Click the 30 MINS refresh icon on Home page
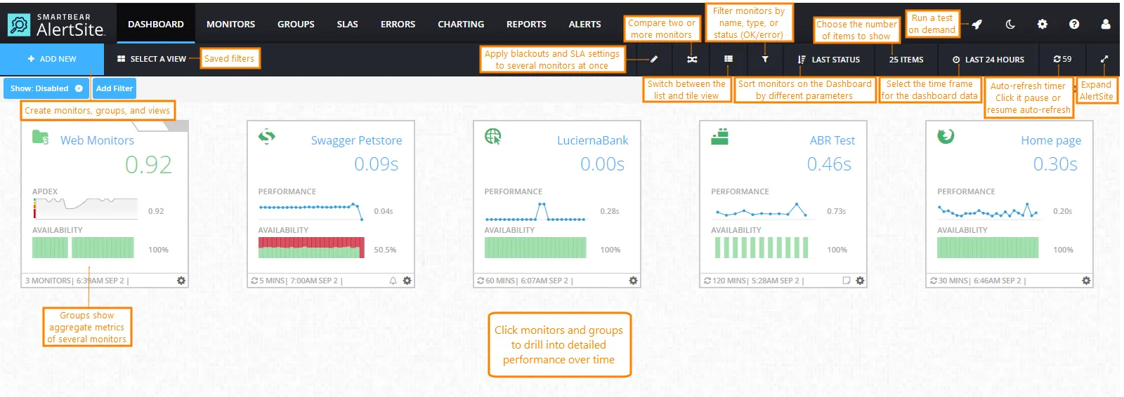 pos(934,281)
